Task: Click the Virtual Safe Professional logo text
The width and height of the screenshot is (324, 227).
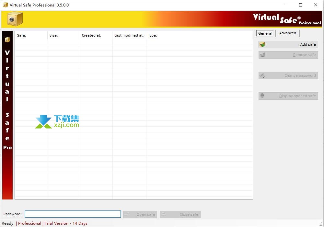Action: point(287,19)
